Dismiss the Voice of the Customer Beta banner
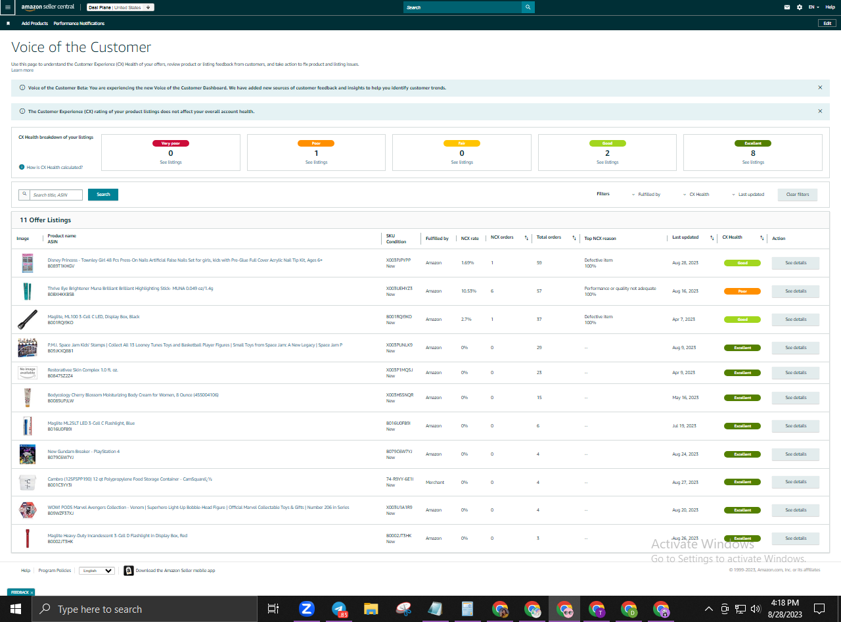The image size is (841, 622). [x=820, y=87]
